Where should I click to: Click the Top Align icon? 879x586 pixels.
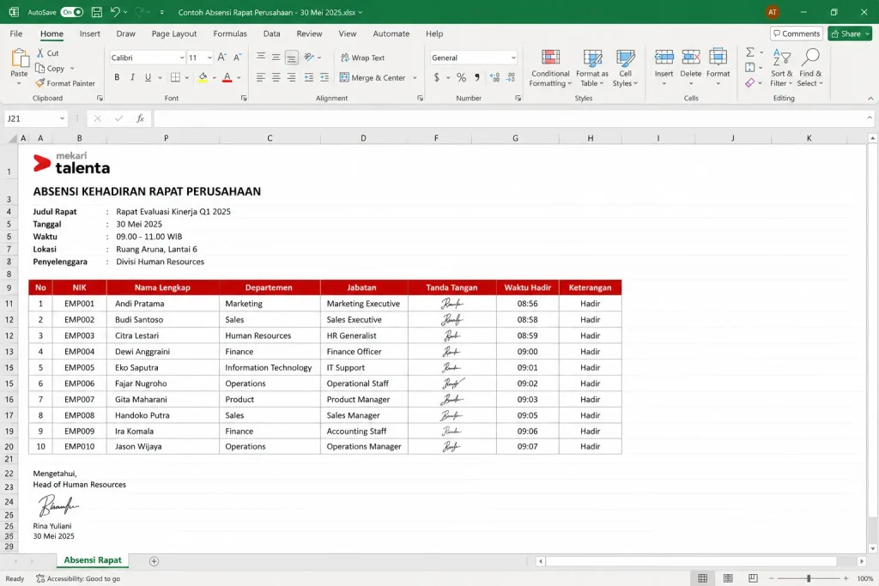[x=261, y=57]
